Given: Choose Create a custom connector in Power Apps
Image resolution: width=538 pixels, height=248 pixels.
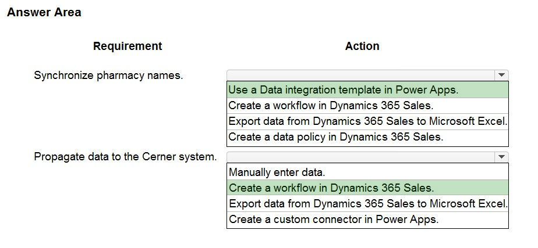Looking at the screenshot, I should pos(367,220).
